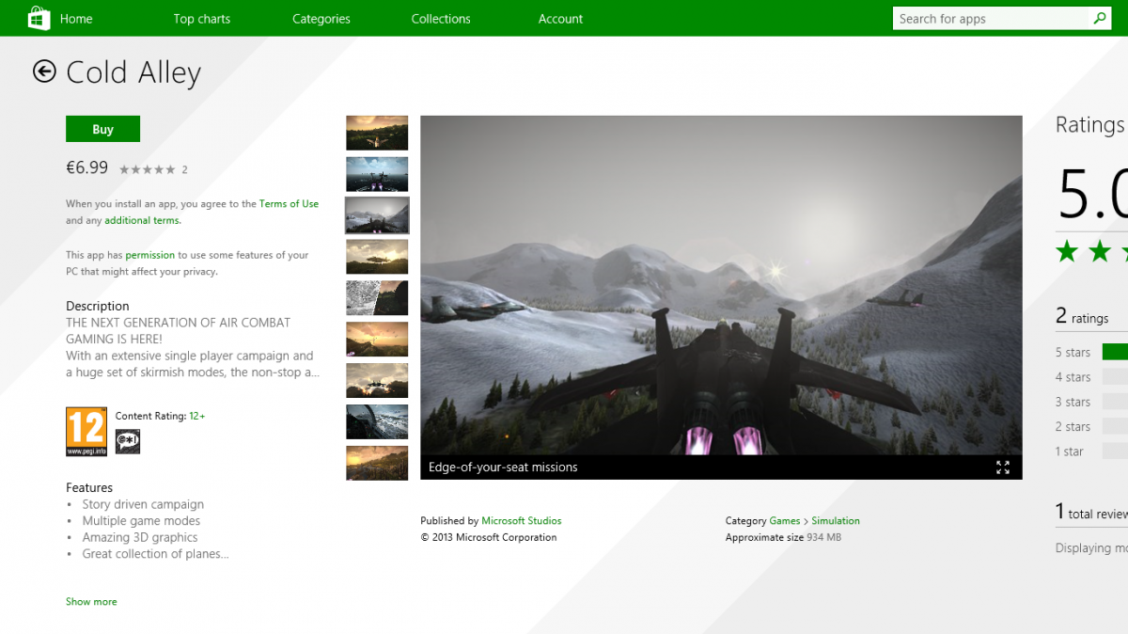The image size is (1128, 634).
Task: Select the sixth screenshot thumbnail
Action: coord(377,339)
